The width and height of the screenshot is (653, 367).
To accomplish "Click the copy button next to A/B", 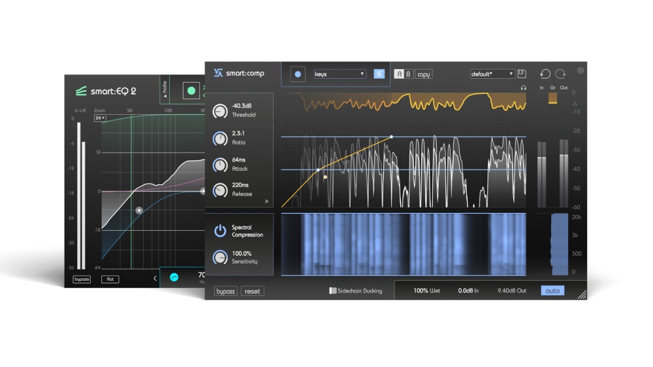I will tap(424, 74).
